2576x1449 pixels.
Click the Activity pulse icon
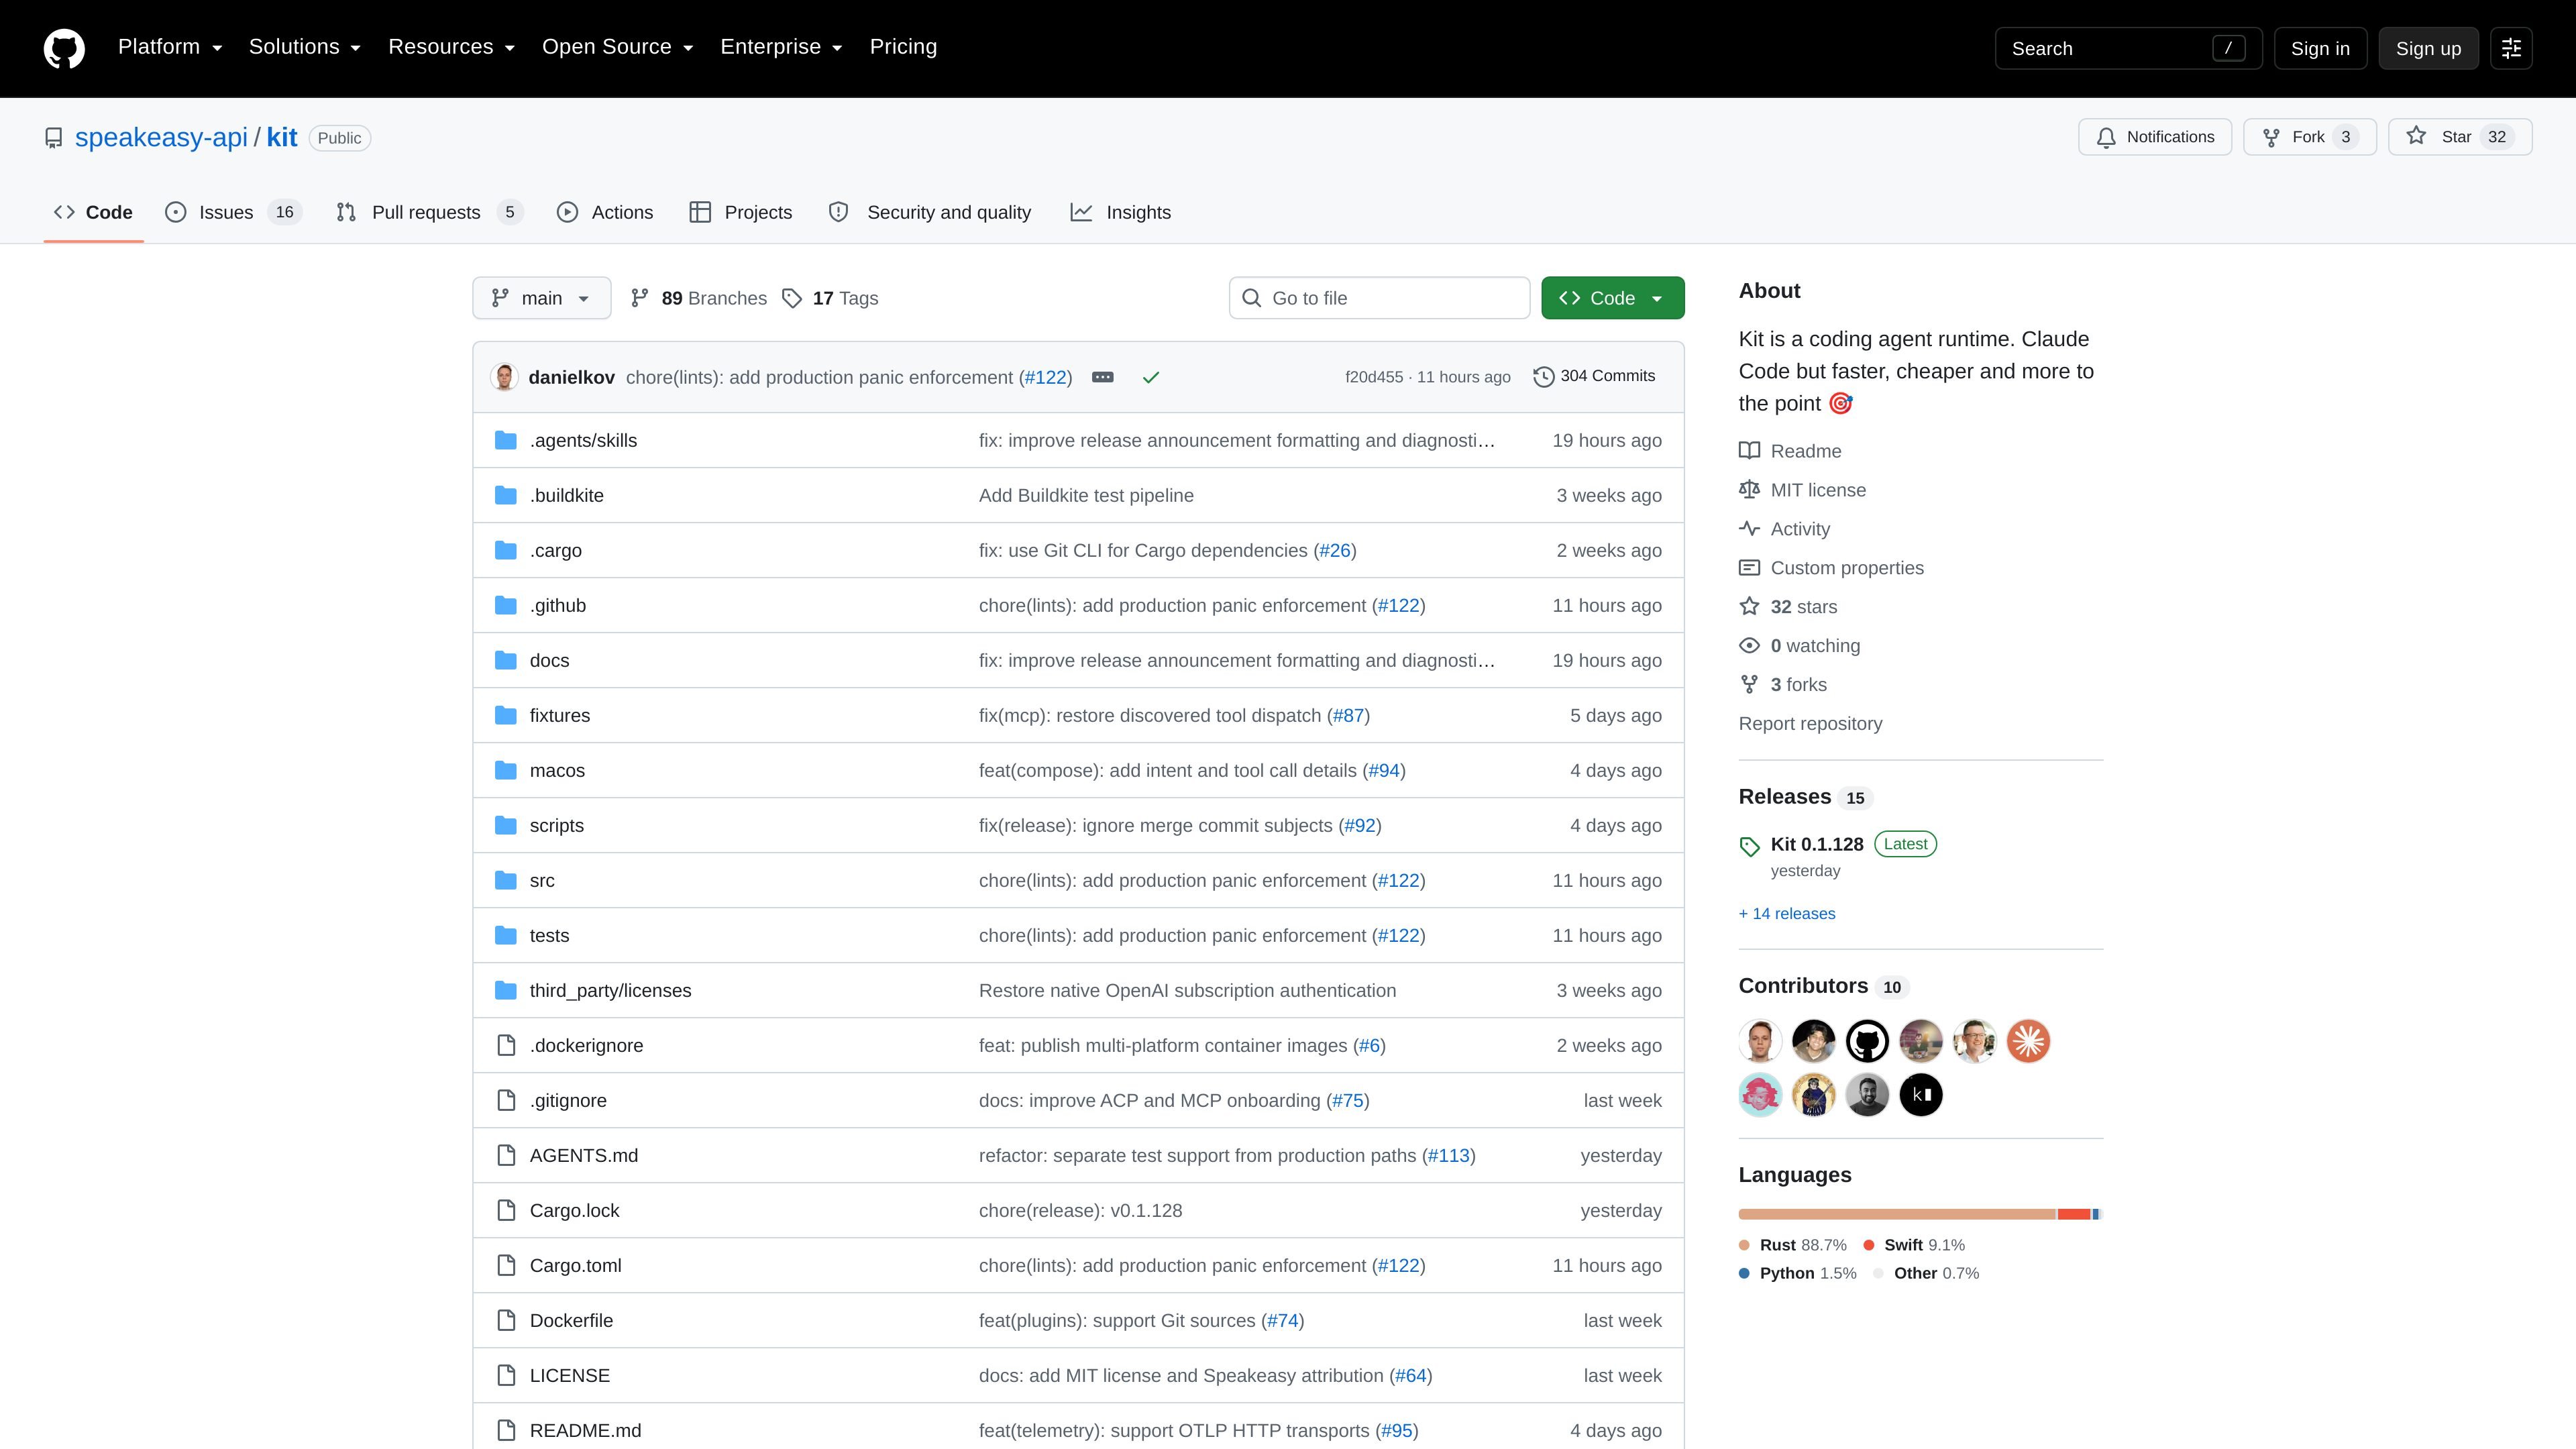[x=1749, y=529]
